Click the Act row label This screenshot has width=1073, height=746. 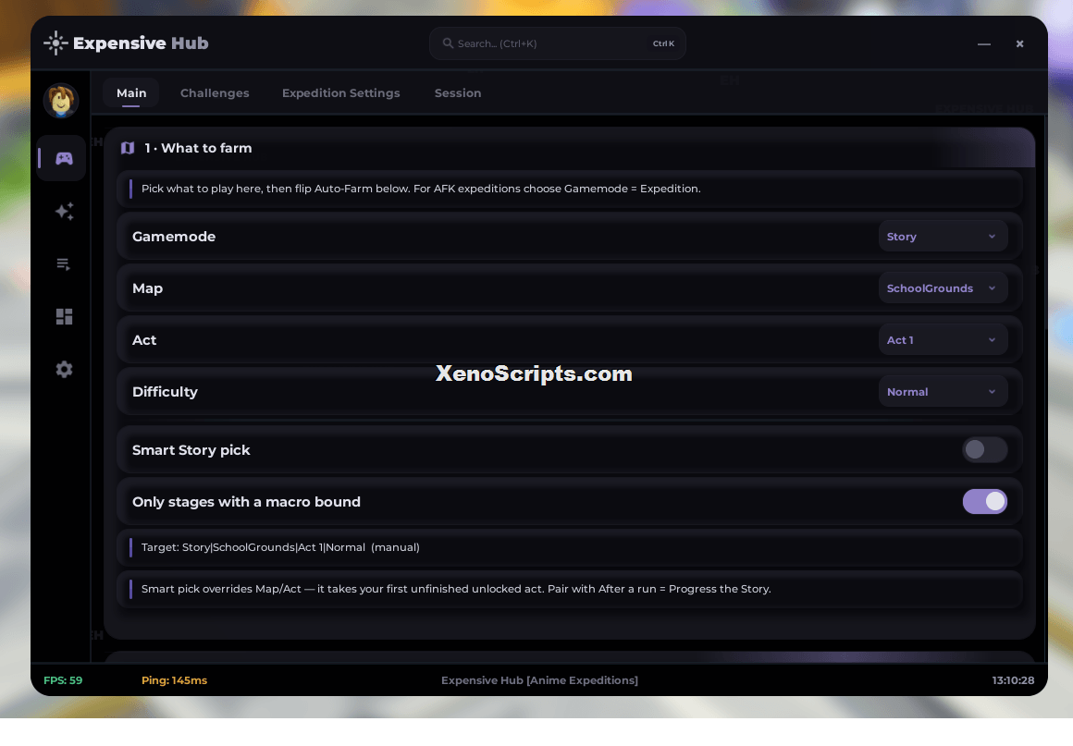pos(144,340)
